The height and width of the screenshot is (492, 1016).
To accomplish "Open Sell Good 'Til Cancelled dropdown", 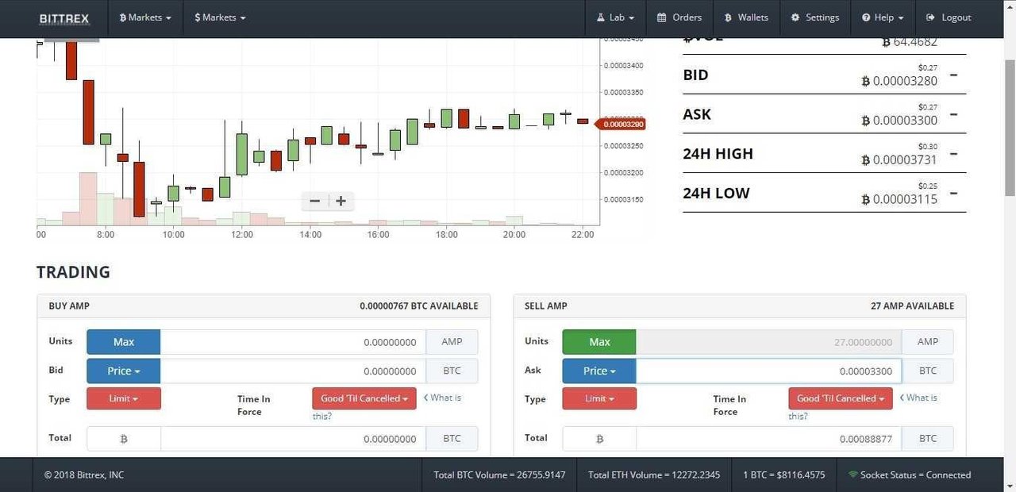I will pos(840,398).
